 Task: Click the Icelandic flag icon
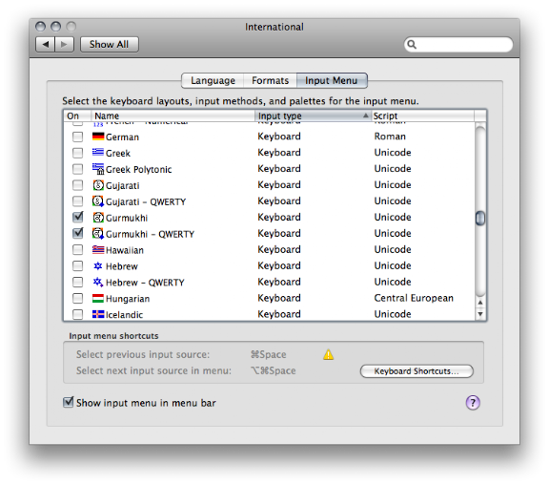(x=98, y=314)
